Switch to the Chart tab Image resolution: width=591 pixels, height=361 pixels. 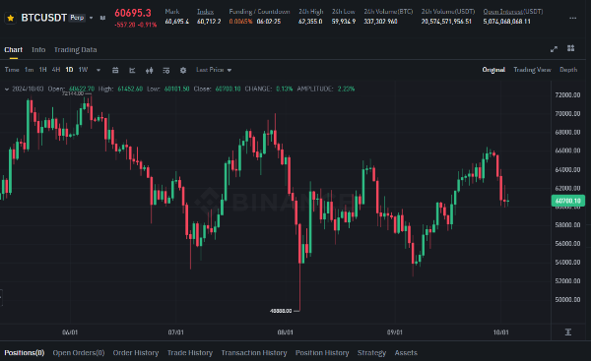[13, 50]
